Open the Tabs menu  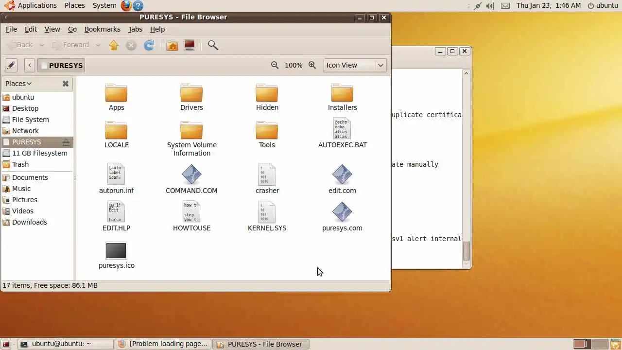coord(135,29)
